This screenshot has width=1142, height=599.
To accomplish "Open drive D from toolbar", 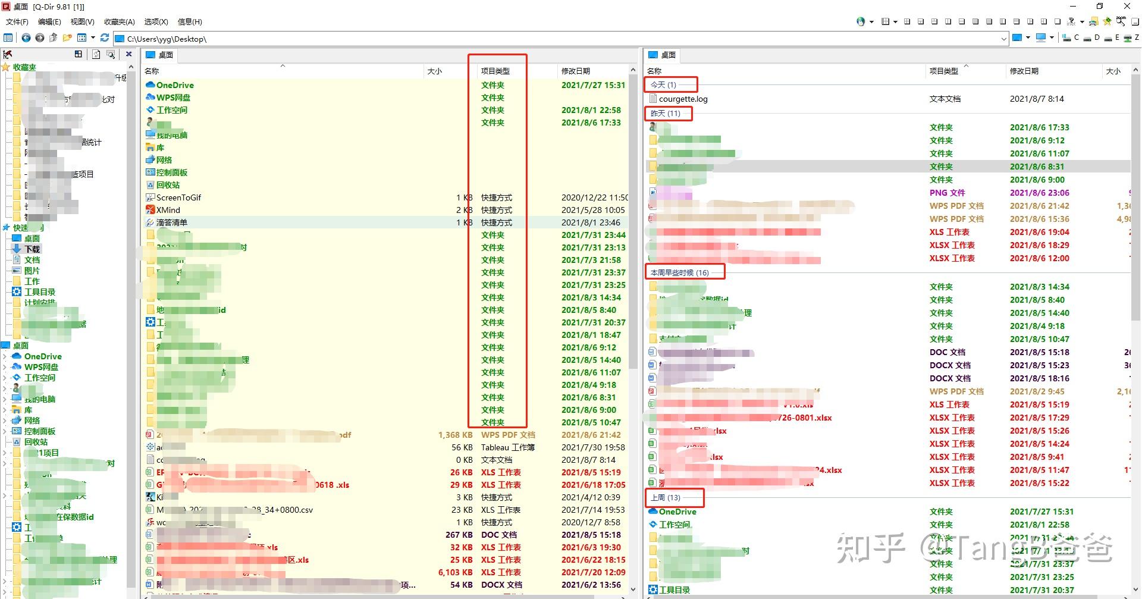I will click(1092, 37).
